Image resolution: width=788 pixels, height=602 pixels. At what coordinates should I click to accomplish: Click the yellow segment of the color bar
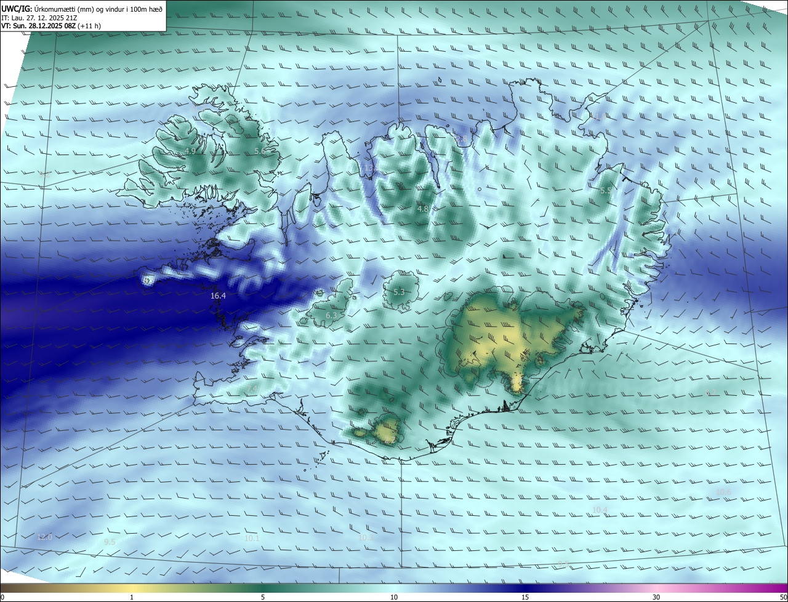132,588
